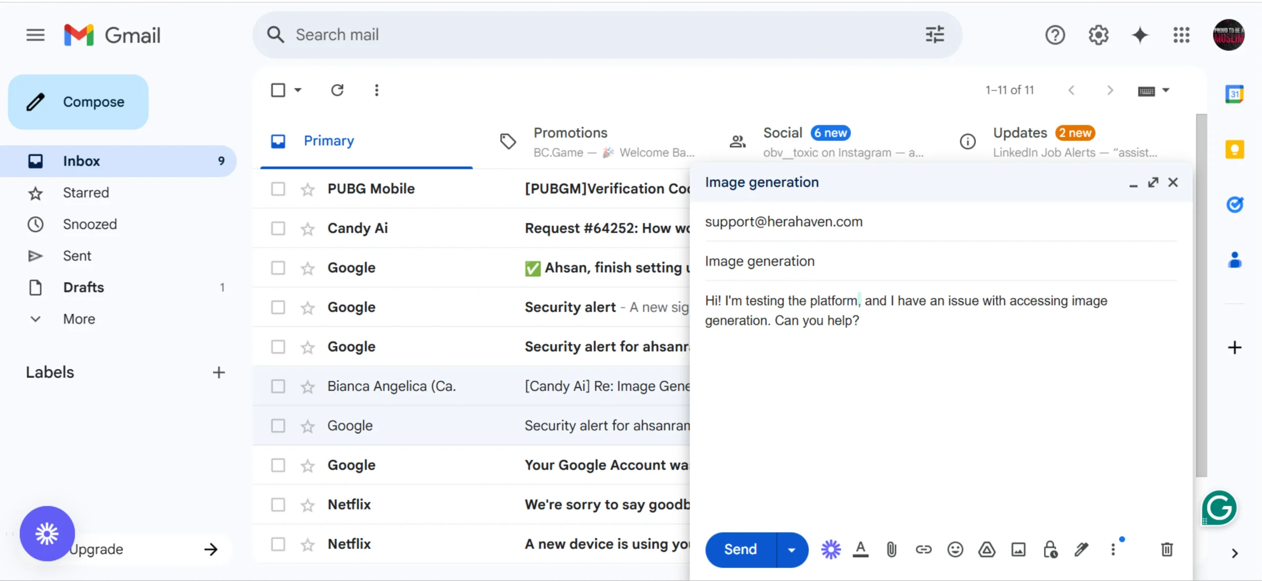
Task: Open the Inbox folder
Action: (x=118, y=161)
